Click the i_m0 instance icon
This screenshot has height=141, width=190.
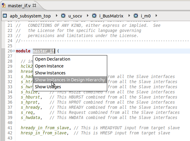[x=136, y=16]
